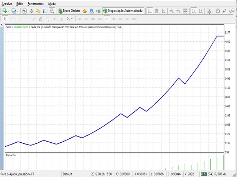Open the Ferramentas menu

tap(36, 4)
